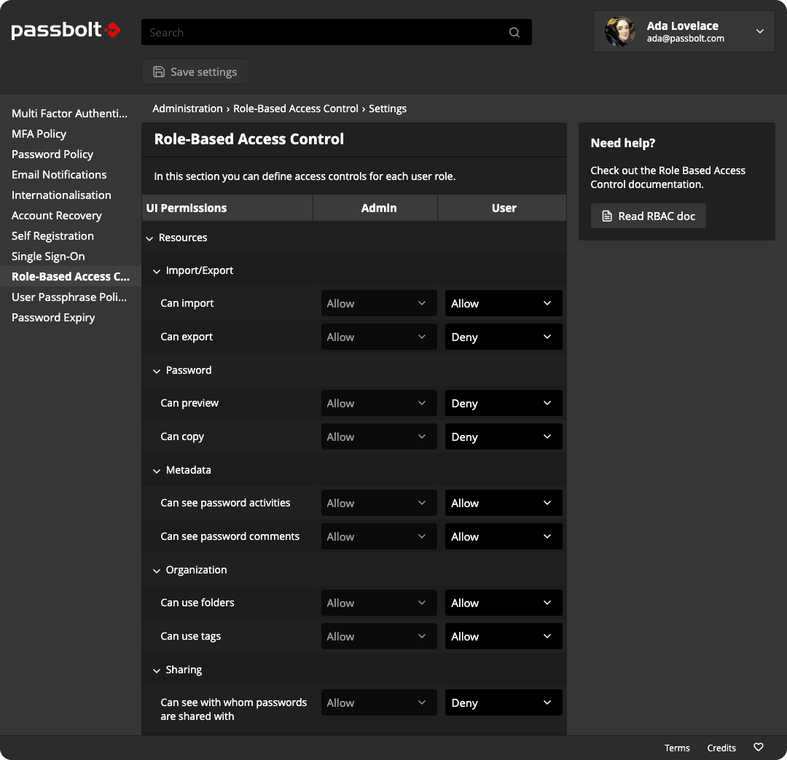Viewport: 787px width, 760px height.
Task: Open User dropdown for Can use tags
Action: 503,637
